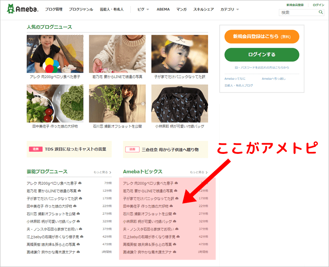
Task: Open the sidebar 芸能人・有名人ブログ link
Action: point(239,86)
